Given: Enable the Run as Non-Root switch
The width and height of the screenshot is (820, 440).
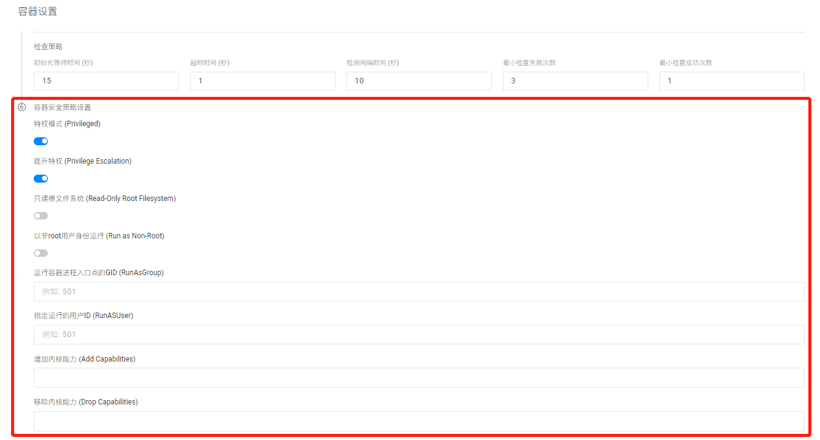Looking at the screenshot, I should click(41, 253).
